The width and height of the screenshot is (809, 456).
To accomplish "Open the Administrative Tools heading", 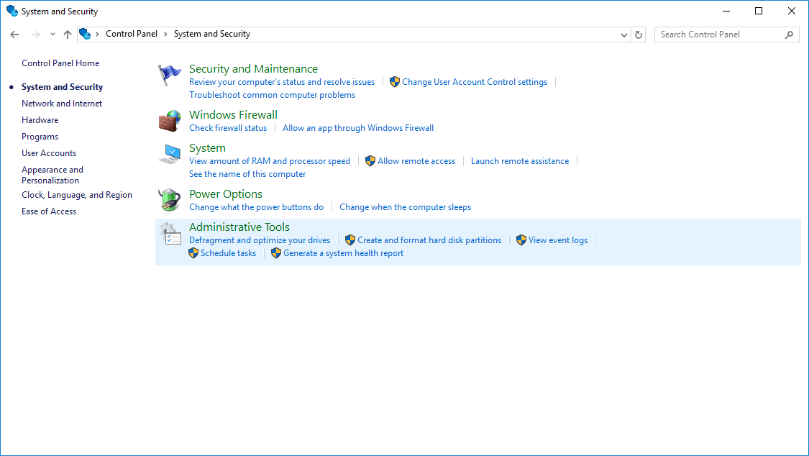I will [239, 227].
